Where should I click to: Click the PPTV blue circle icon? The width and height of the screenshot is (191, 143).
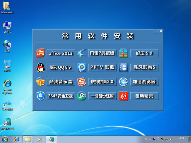click(x=82, y=67)
